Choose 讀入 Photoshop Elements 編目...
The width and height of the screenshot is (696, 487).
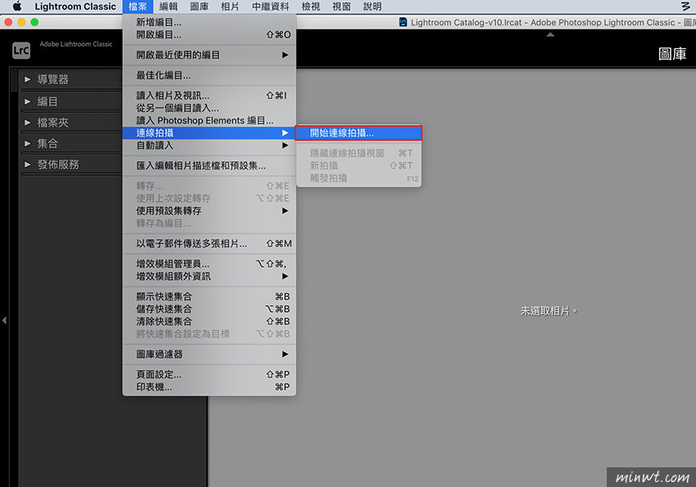tap(209, 120)
